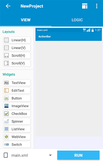This screenshot has height=161, width=103.
Task: Open the main.xml file dropdown arrow
Action: (x=50, y=155)
